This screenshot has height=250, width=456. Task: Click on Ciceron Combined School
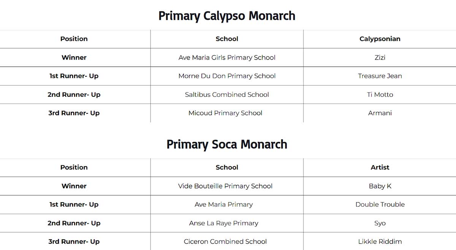pos(225,241)
